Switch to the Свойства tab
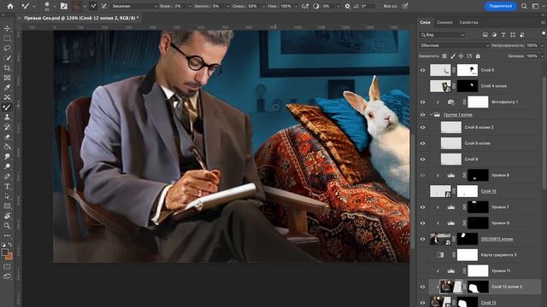Viewport: 547px width, 307px height. [468, 22]
